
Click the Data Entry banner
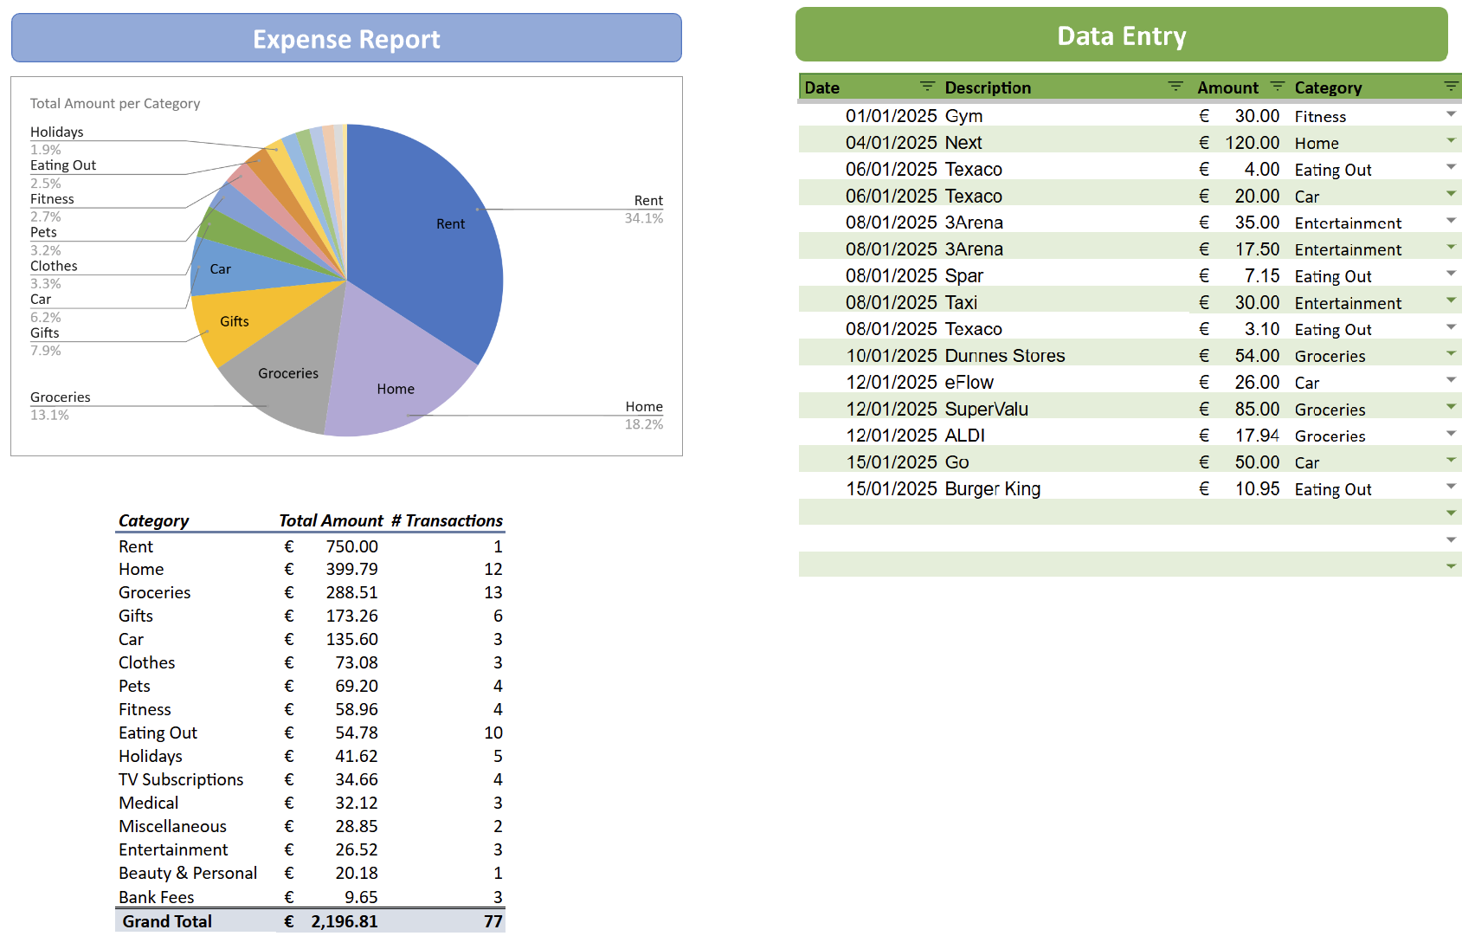1121,36
